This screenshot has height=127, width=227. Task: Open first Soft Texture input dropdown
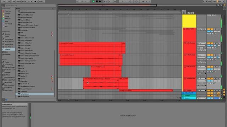[201, 43]
